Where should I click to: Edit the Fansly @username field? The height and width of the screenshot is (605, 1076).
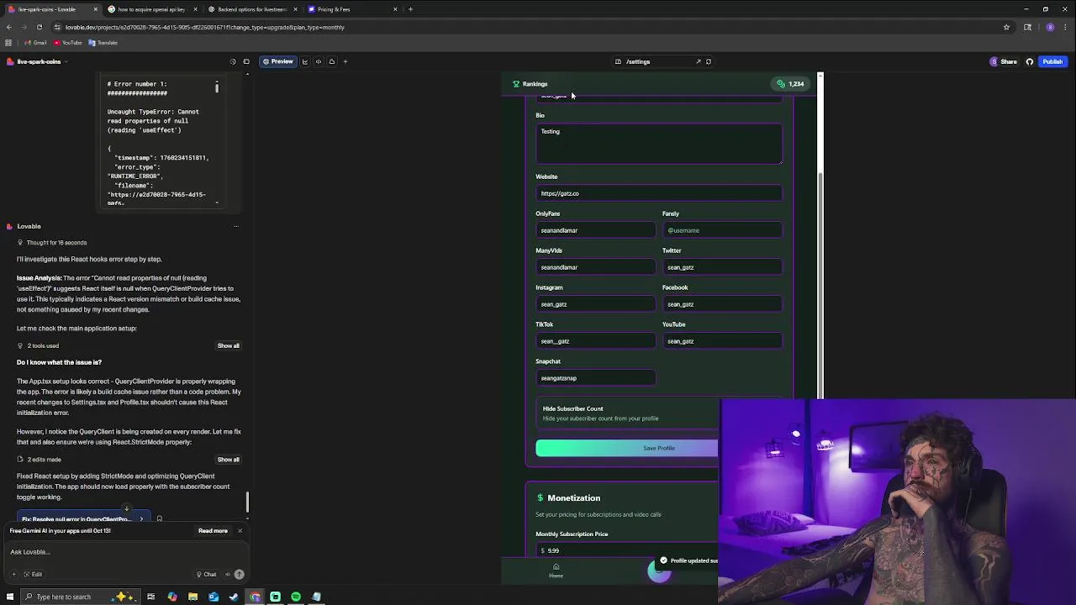point(722,230)
